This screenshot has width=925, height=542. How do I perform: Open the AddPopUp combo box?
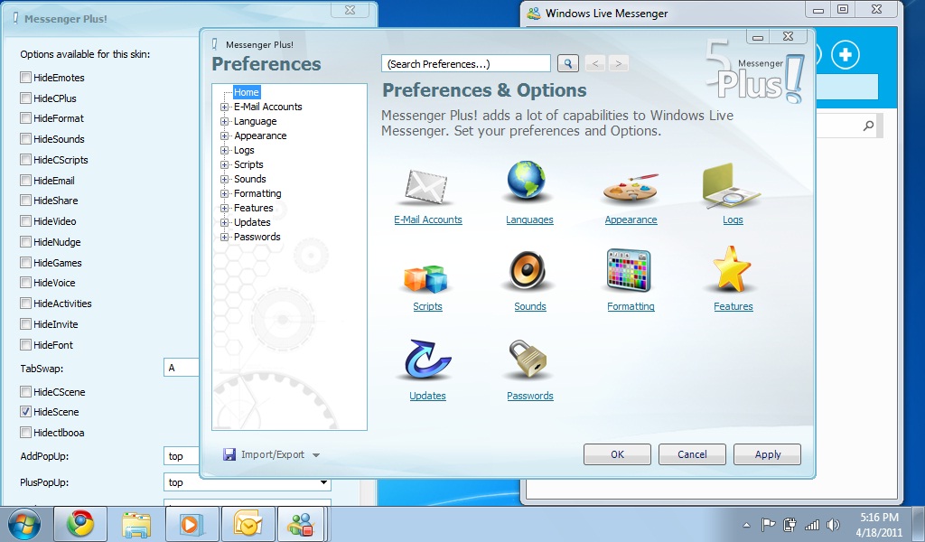click(181, 456)
